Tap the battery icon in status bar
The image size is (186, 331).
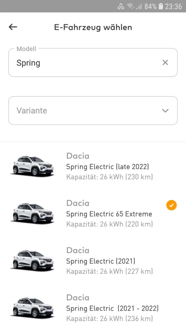(161, 6)
